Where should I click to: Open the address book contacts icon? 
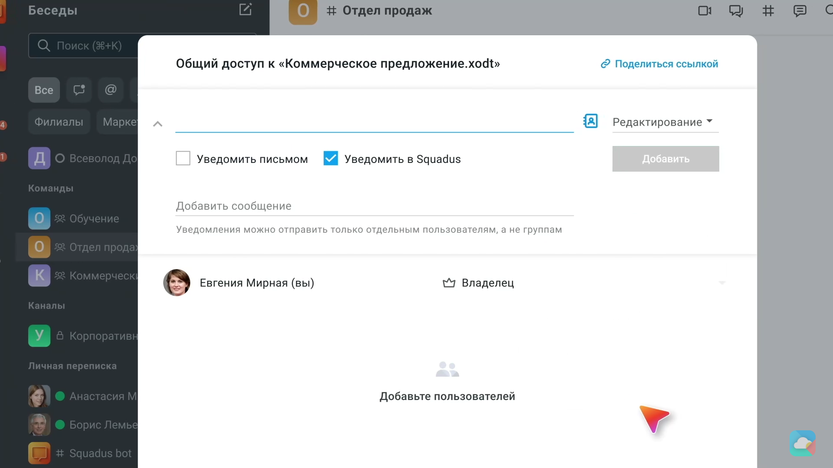pos(590,121)
